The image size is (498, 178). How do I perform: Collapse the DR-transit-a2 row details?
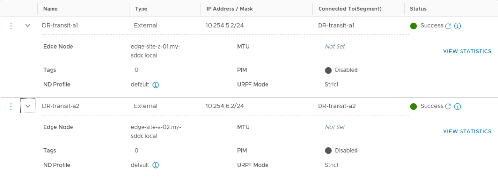pyautogui.click(x=28, y=106)
